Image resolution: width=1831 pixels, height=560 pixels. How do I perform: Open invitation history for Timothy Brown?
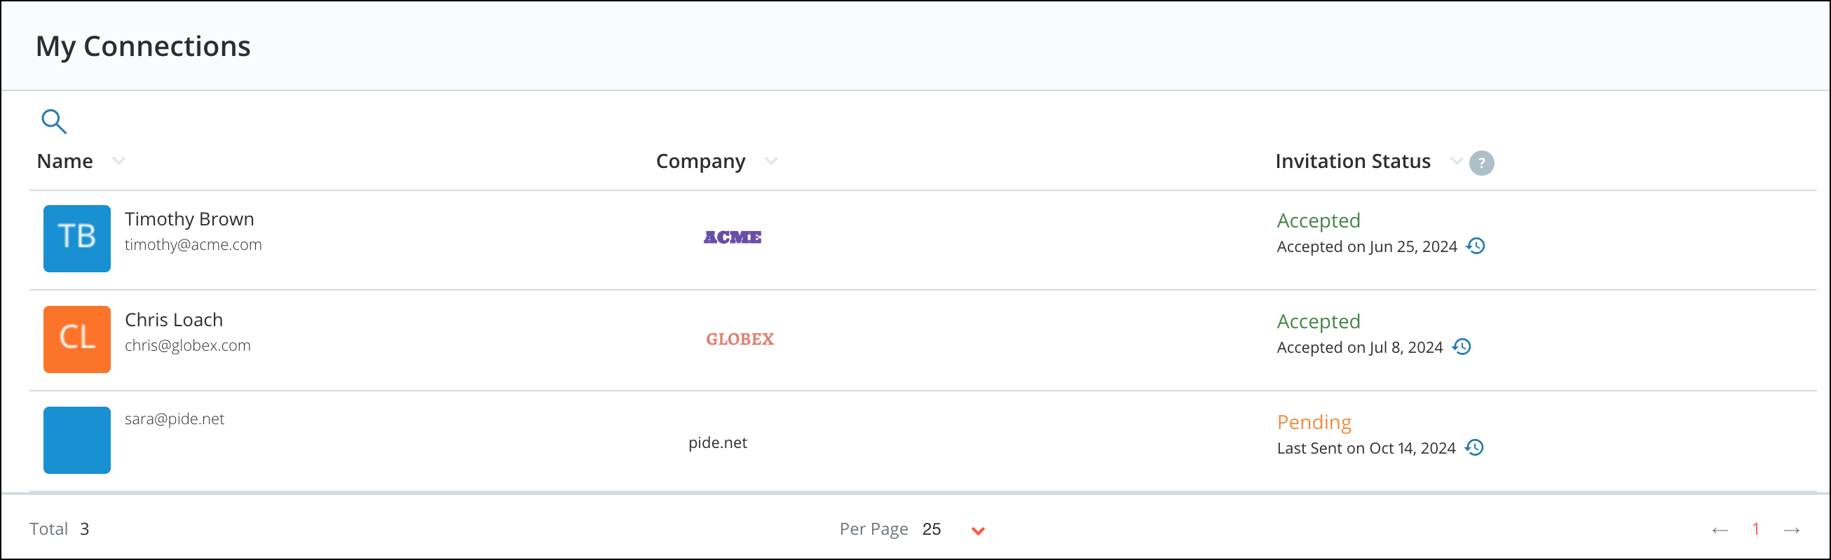coord(1476,246)
